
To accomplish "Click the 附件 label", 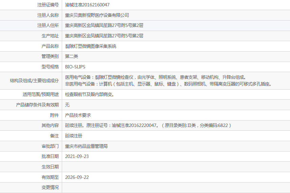I will click(54, 115).
